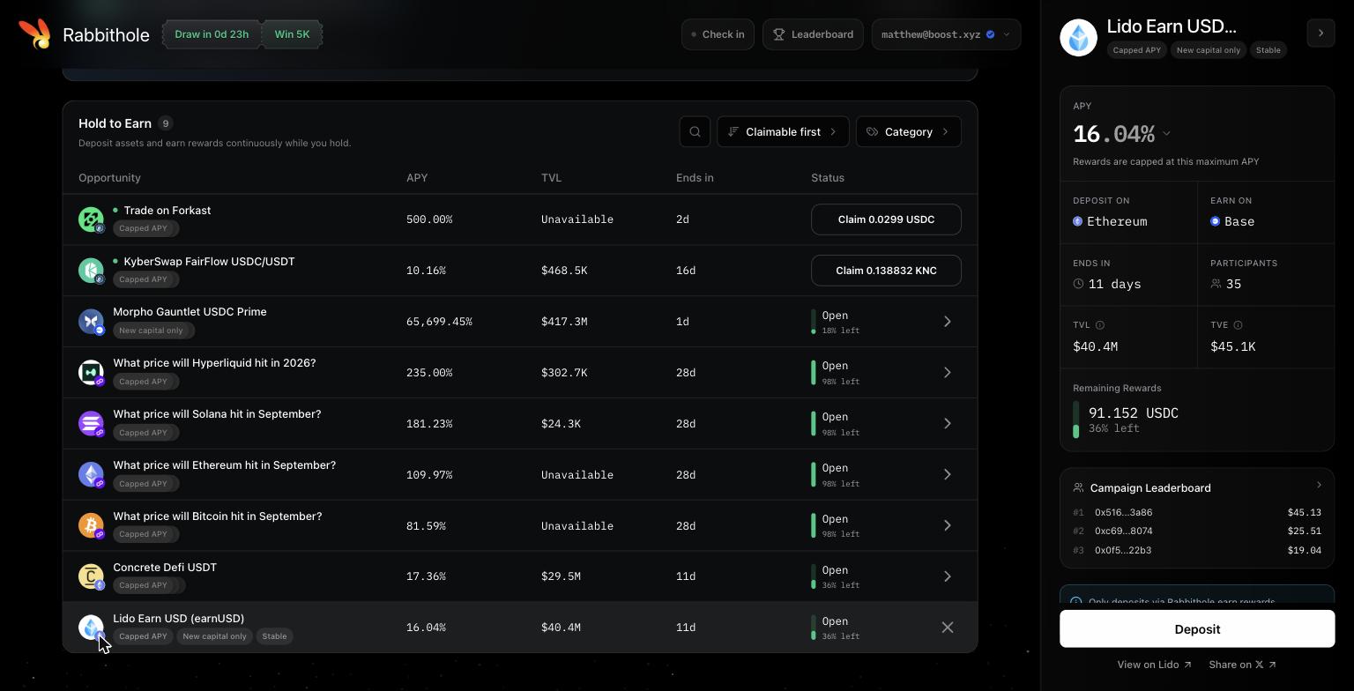This screenshot has height=691, width=1354.
Task: Sort by the Status column header
Action: pos(828,178)
